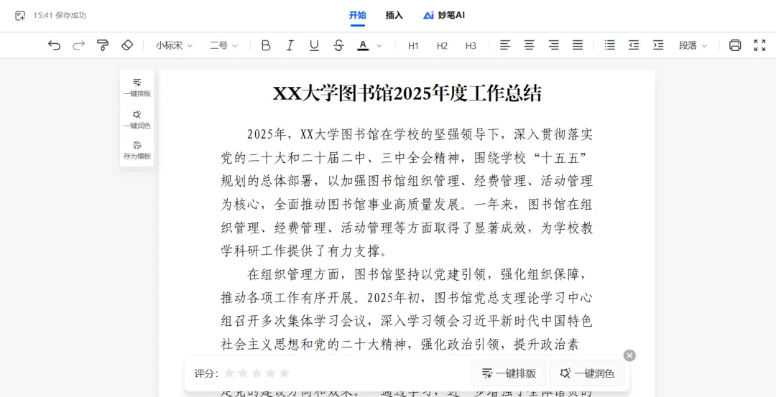Click the line starting 组召开多次集体学习会议
776x397 pixels.
pos(406,322)
